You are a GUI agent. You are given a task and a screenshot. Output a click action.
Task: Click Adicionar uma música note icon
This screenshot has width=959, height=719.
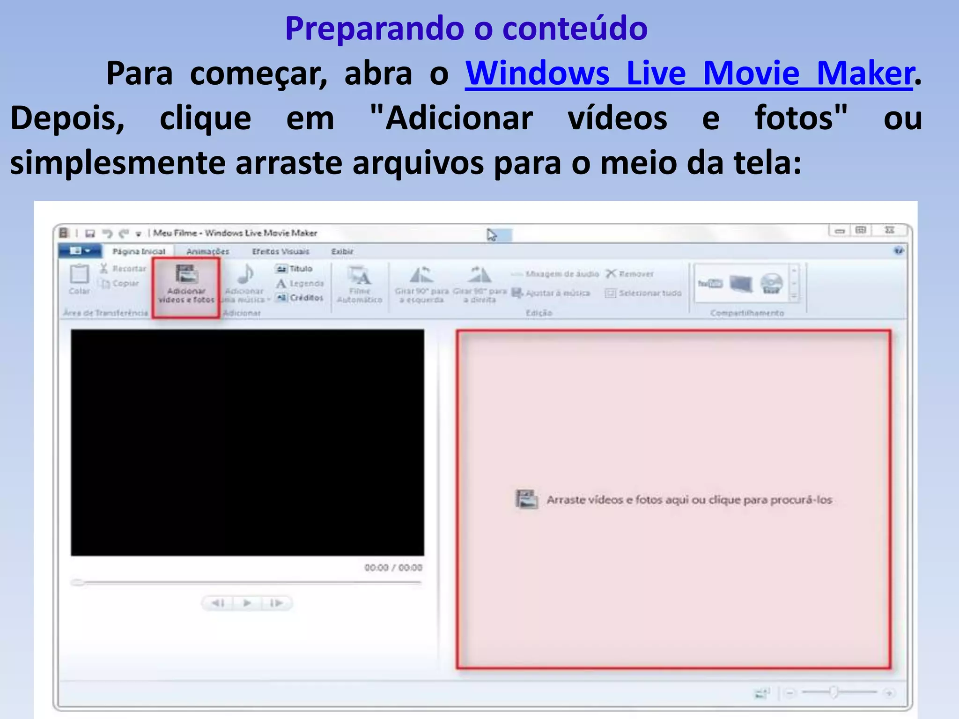(x=245, y=274)
